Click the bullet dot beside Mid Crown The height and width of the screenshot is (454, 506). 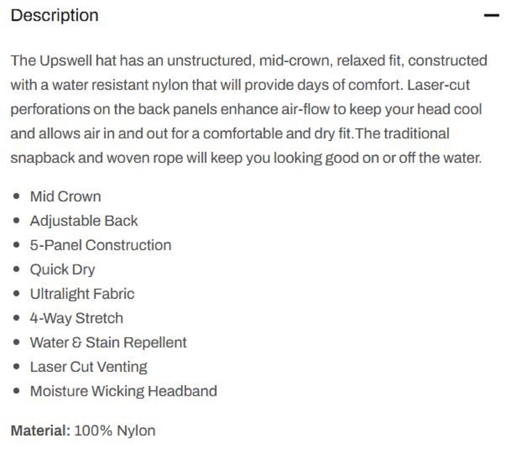tap(16, 196)
